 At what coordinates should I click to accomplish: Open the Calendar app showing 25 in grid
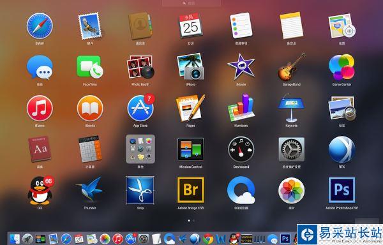pyautogui.click(x=191, y=26)
